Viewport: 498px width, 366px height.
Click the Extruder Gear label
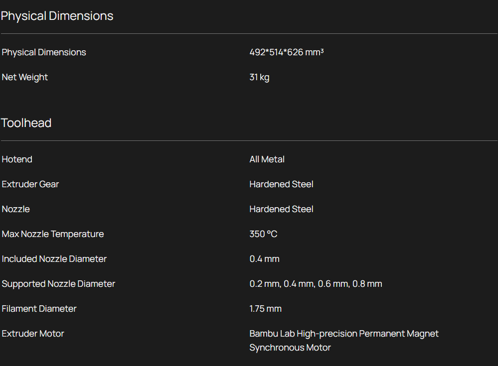click(30, 184)
